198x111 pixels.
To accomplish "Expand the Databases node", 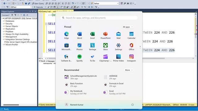I will (3, 21).
